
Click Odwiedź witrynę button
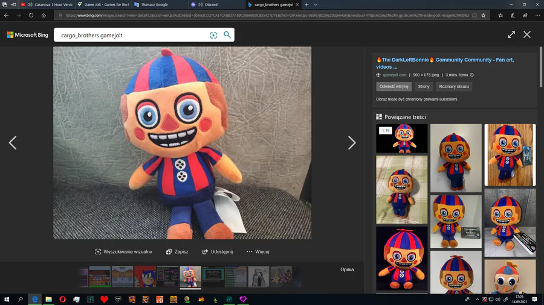point(393,86)
